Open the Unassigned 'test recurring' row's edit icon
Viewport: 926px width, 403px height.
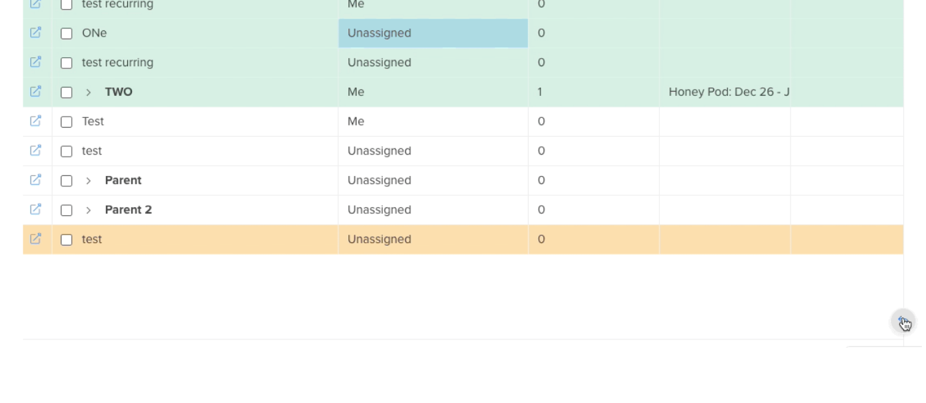pos(36,62)
